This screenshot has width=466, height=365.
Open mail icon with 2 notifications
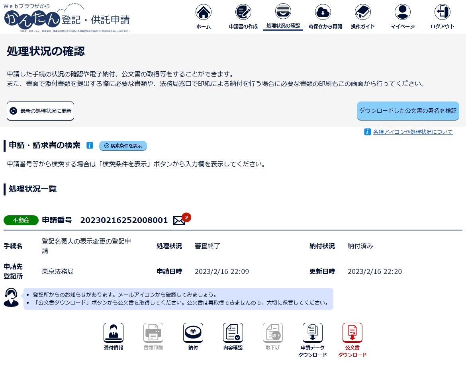(x=179, y=221)
